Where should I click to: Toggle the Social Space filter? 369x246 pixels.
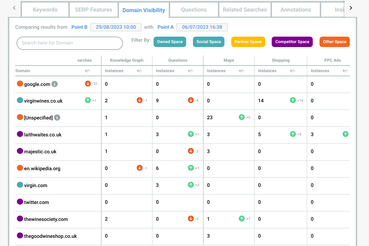tap(209, 42)
